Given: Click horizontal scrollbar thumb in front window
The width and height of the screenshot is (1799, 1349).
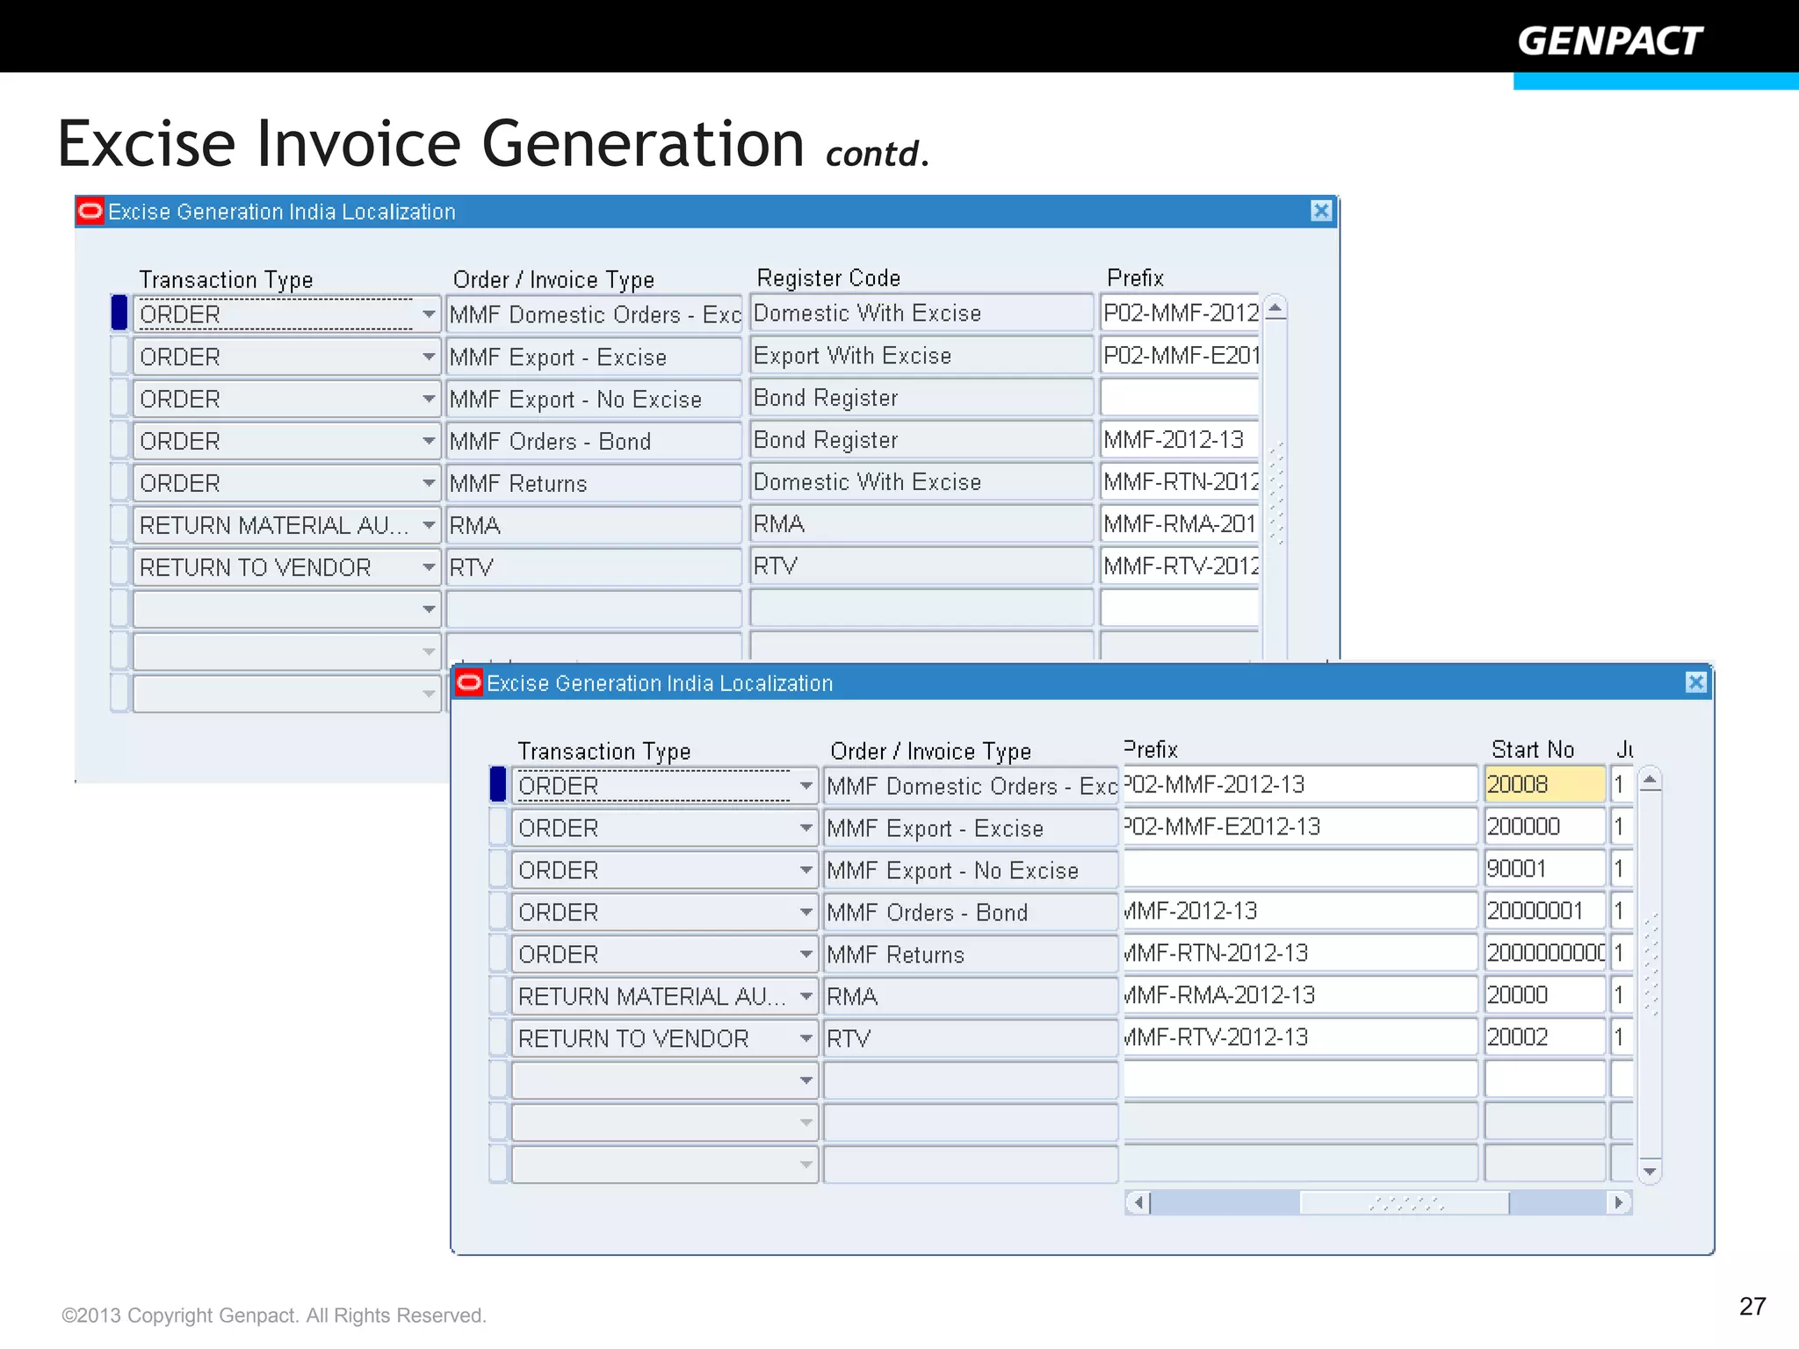Looking at the screenshot, I should tap(1405, 1201).
